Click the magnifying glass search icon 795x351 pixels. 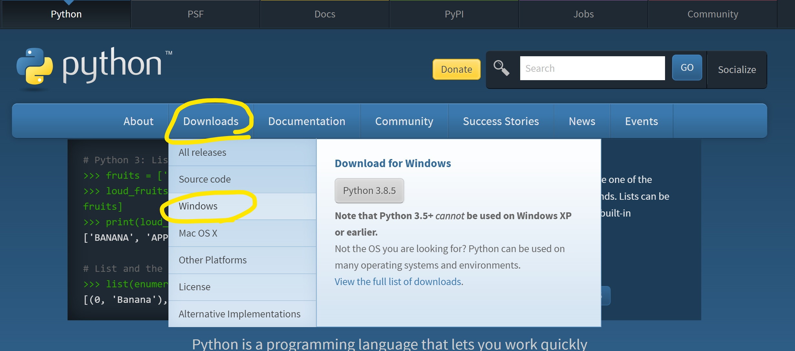[x=501, y=68]
